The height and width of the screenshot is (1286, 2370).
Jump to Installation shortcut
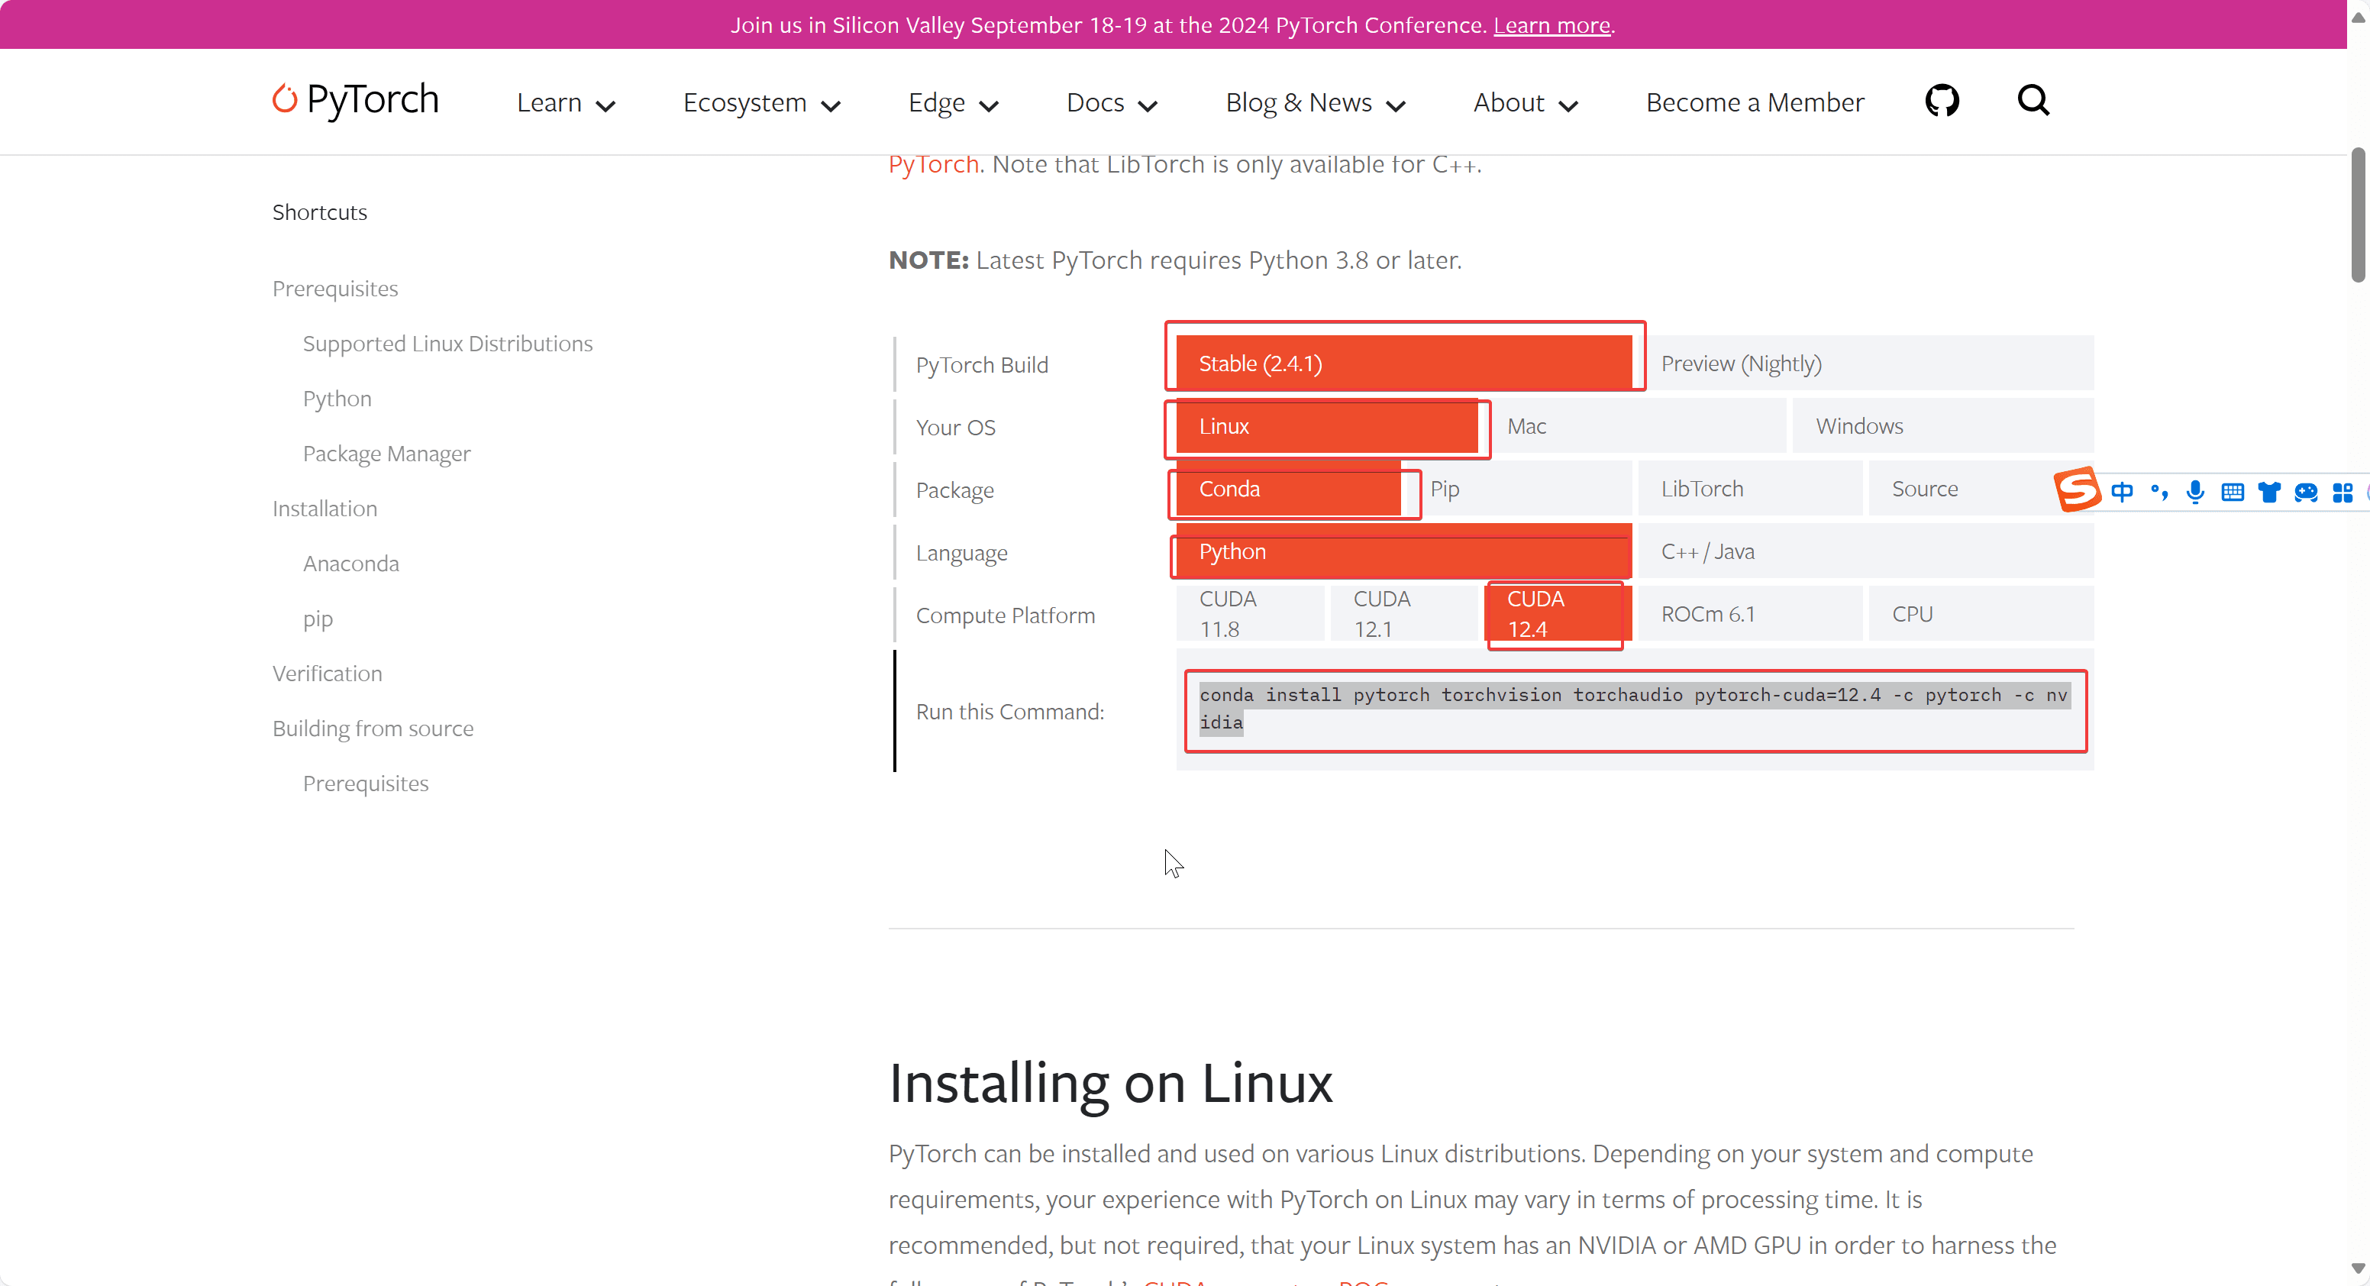coord(325,509)
